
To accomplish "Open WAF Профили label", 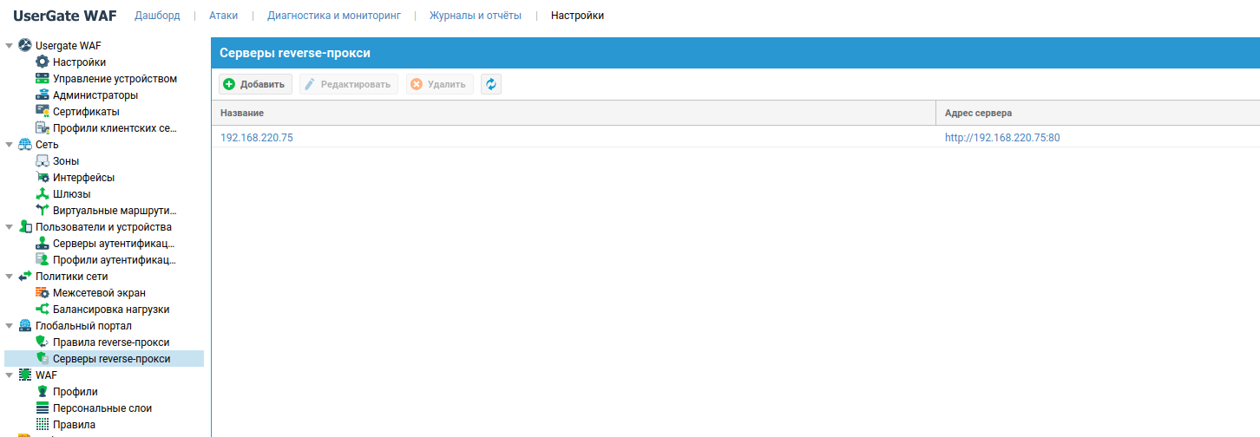I will click(75, 392).
